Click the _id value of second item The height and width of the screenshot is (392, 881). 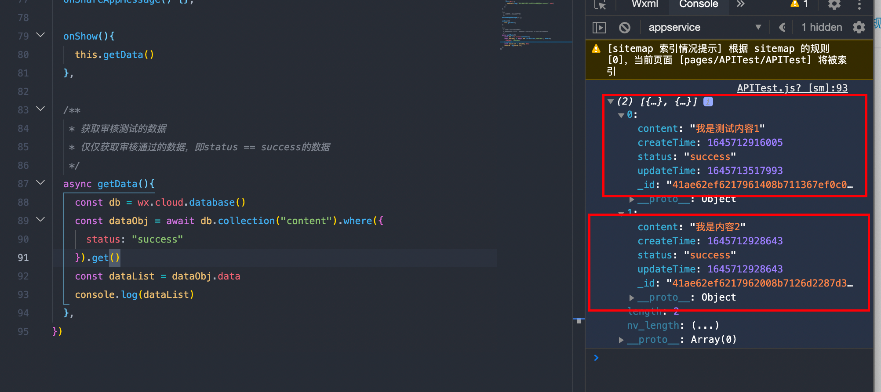(x=760, y=283)
